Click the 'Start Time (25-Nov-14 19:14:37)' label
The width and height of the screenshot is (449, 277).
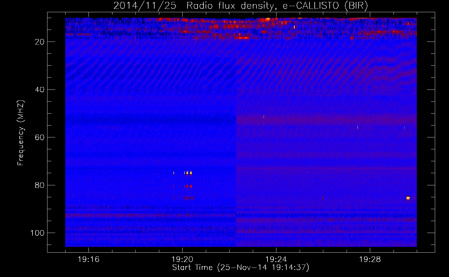tap(241, 268)
